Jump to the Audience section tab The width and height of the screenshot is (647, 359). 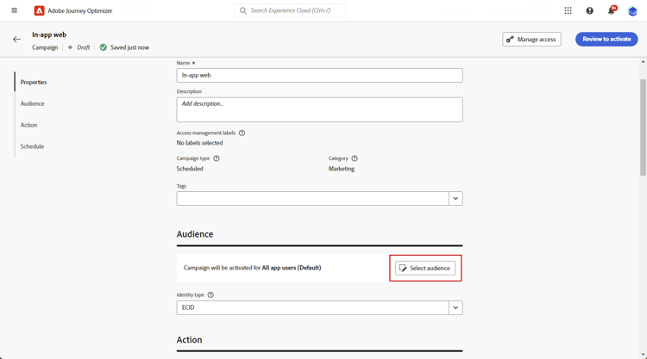[x=33, y=103]
